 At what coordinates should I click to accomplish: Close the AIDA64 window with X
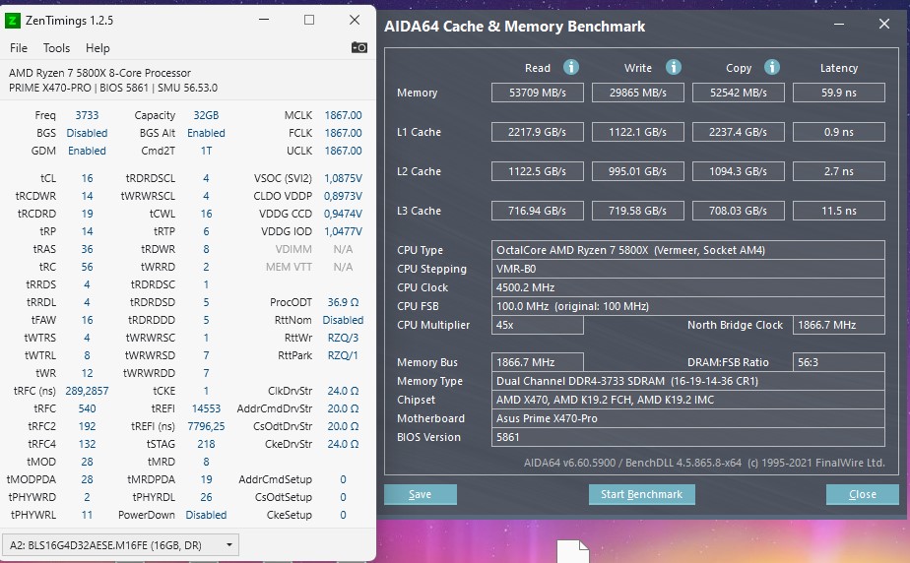pos(883,25)
